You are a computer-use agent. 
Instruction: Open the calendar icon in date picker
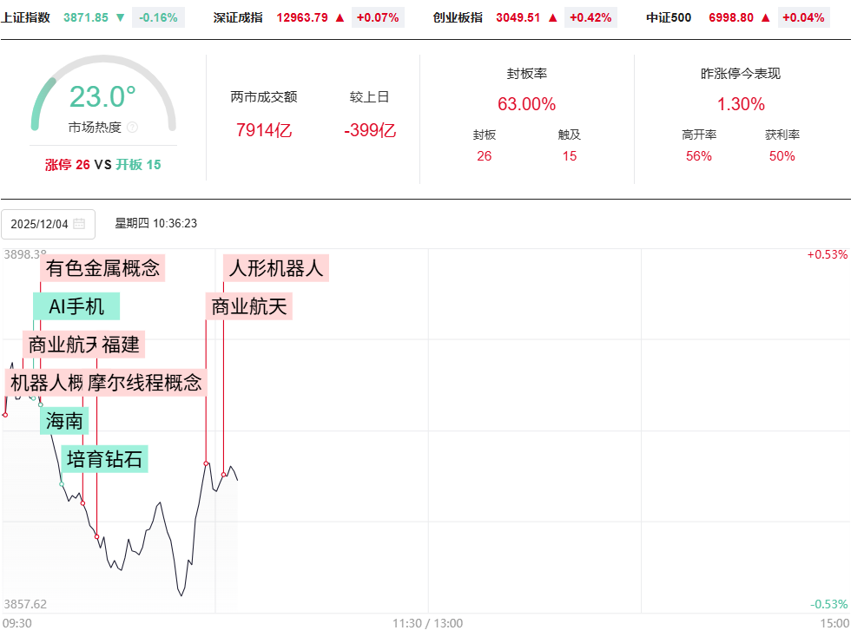coord(79,224)
